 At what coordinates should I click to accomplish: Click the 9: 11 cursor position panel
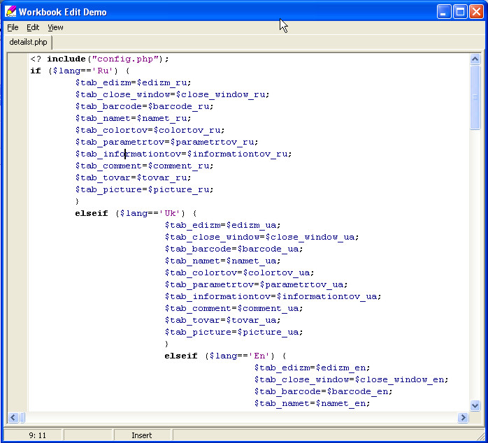(x=38, y=435)
